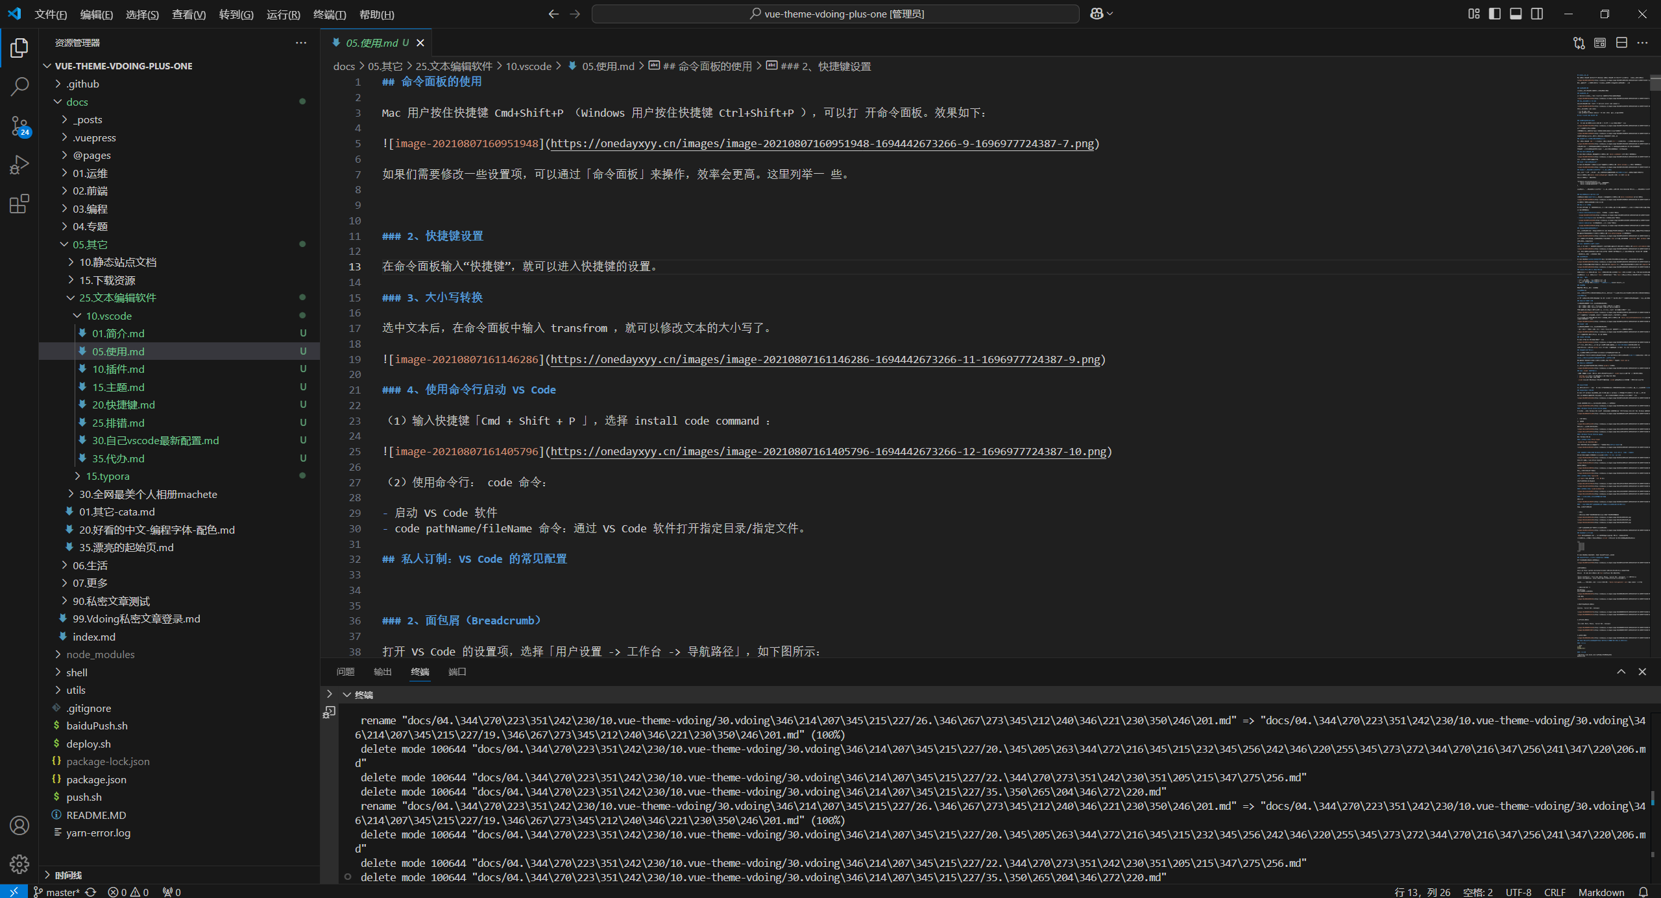Expand the 时间线 timeline section
Screen dimensions: 1661x898
click(x=179, y=875)
